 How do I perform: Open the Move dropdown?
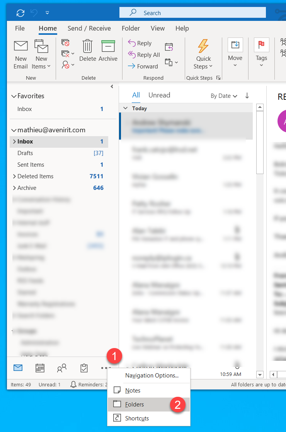click(x=235, y=53)
